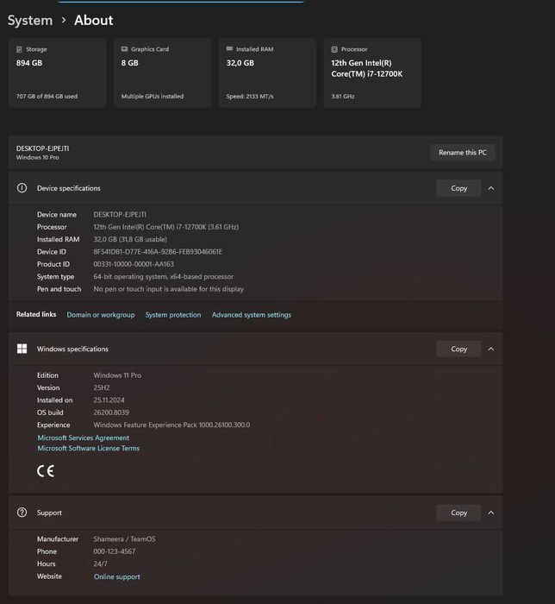This screenshot has width=555, height=604.
Task: Click the CE mark icon
Action: (x=46, y=471)
